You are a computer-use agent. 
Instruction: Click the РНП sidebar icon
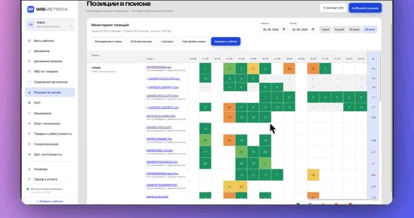[29, 103]
